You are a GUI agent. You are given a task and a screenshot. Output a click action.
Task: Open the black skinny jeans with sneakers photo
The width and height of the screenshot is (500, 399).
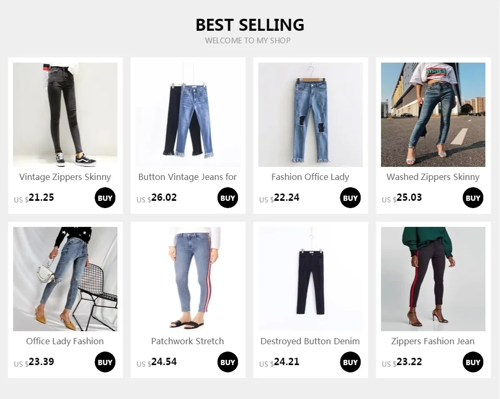(x=65, y=115)
